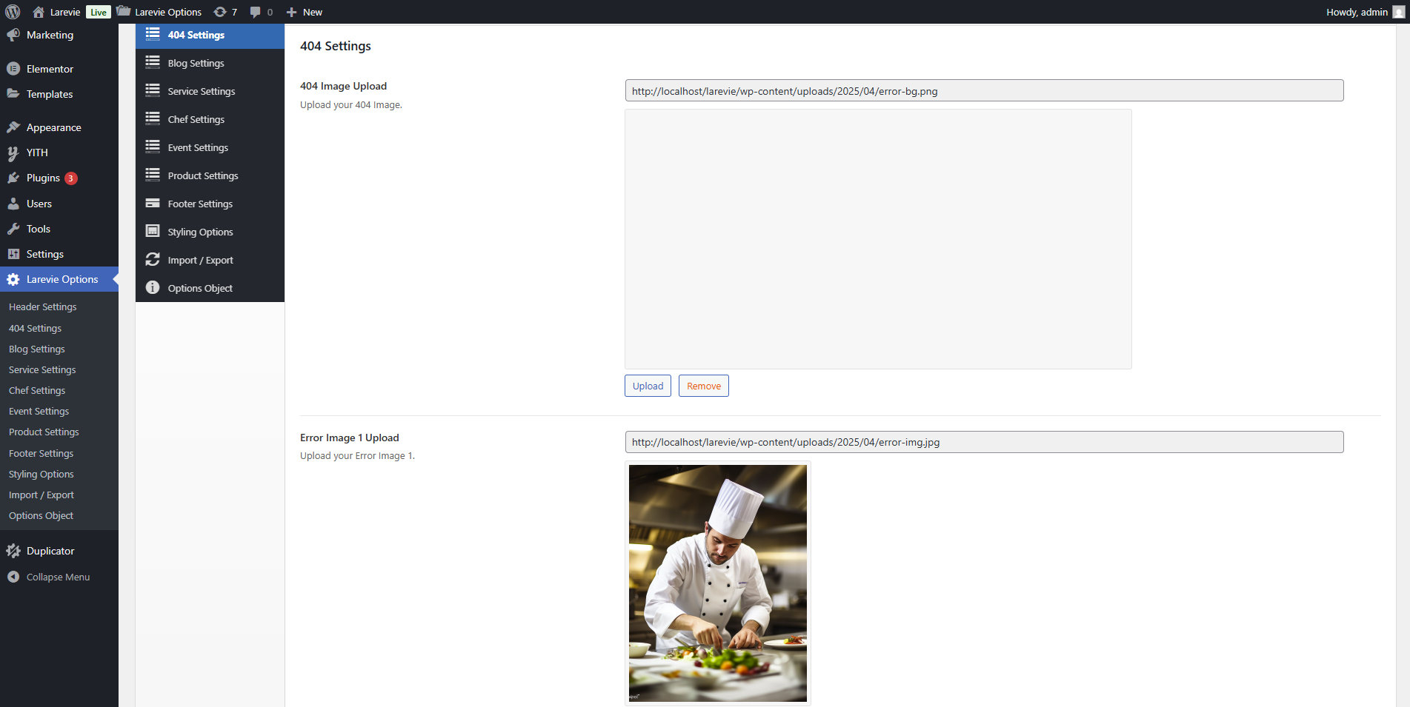Open Header Settings in the admin submenu
The height and width of the screenshot is (707, 1410).
tap(43, 306)
